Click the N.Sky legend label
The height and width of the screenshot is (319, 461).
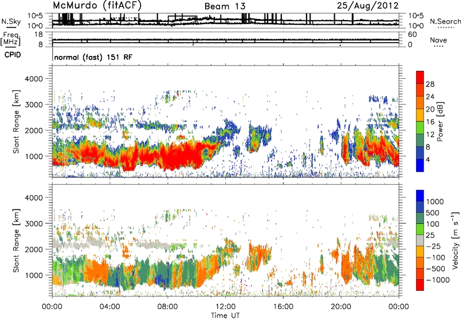[11, 21]
